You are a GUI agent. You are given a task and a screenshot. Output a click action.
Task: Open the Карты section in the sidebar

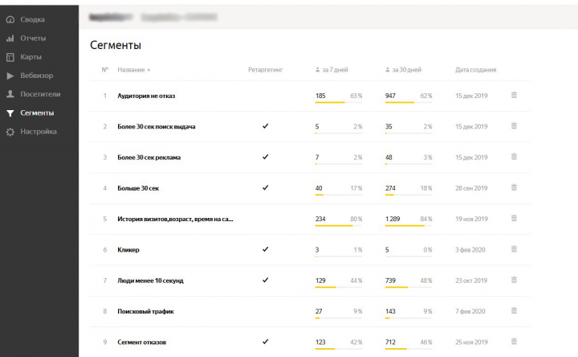(x=31, y=57)
